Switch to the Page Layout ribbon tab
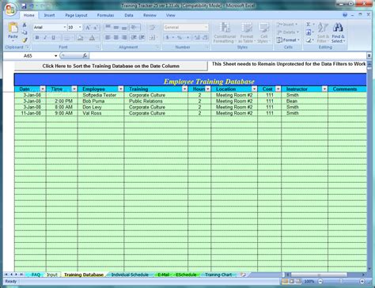 tap(76, 15)
